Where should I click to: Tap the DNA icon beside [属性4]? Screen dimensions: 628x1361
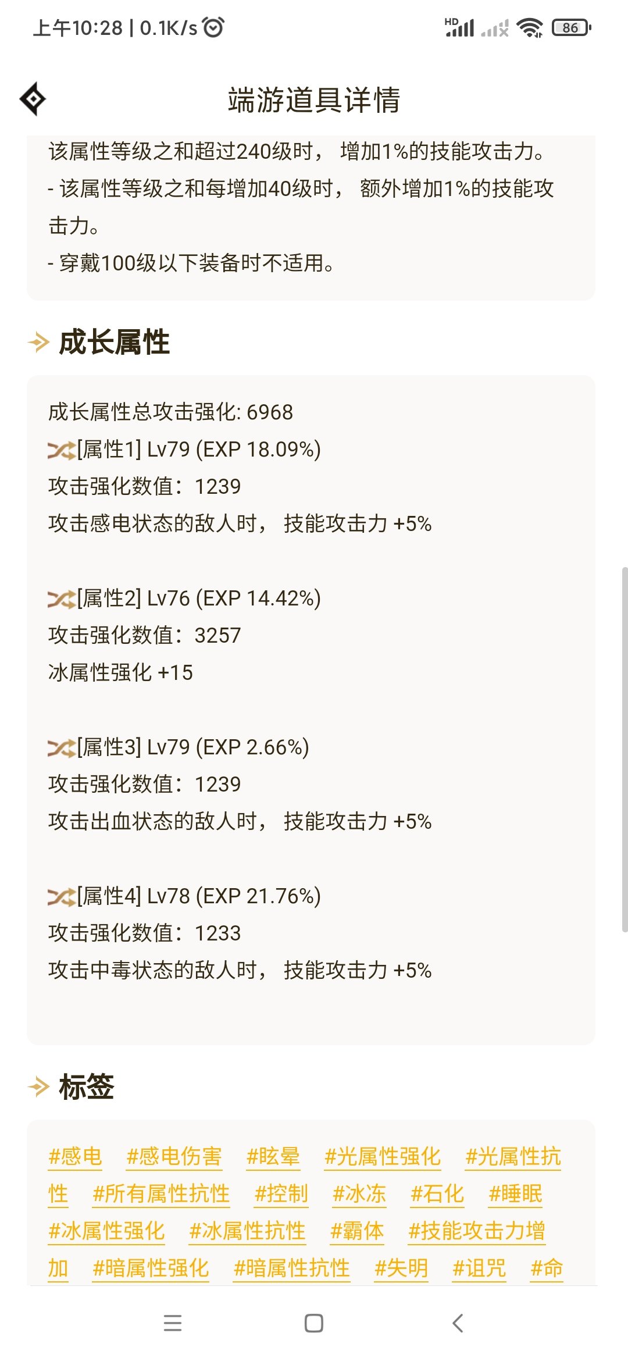coord(60,897)
